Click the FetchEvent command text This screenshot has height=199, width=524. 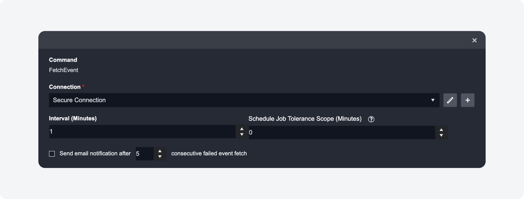click(63, 70)
